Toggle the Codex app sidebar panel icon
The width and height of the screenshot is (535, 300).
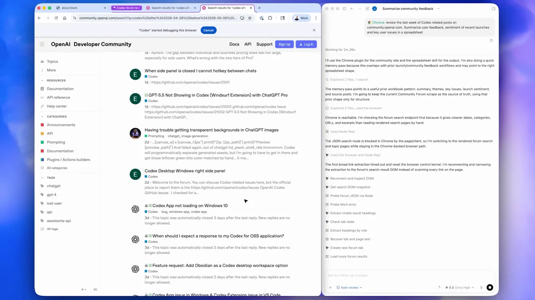point(344,8)
